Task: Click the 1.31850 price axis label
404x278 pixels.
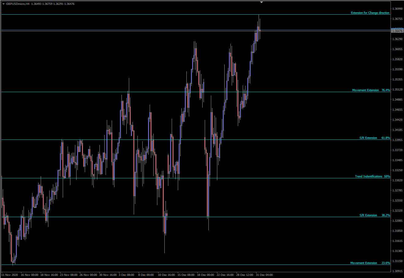Action: tap(397, 231)
